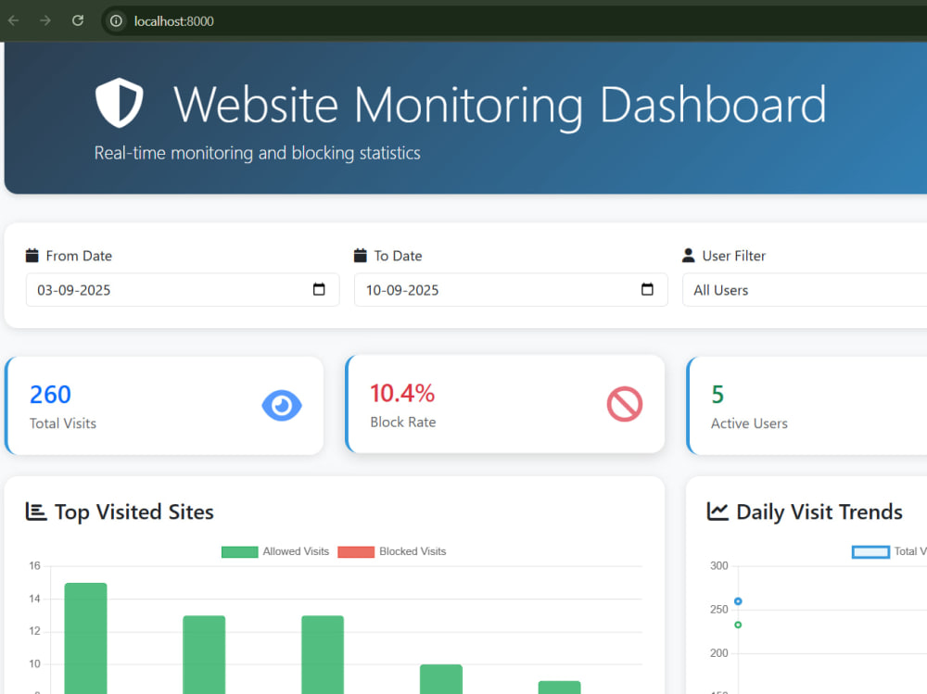Viewport: 927px width, 694px height.
Task: Click the To Date label text
Action: (x=398, y=256)
